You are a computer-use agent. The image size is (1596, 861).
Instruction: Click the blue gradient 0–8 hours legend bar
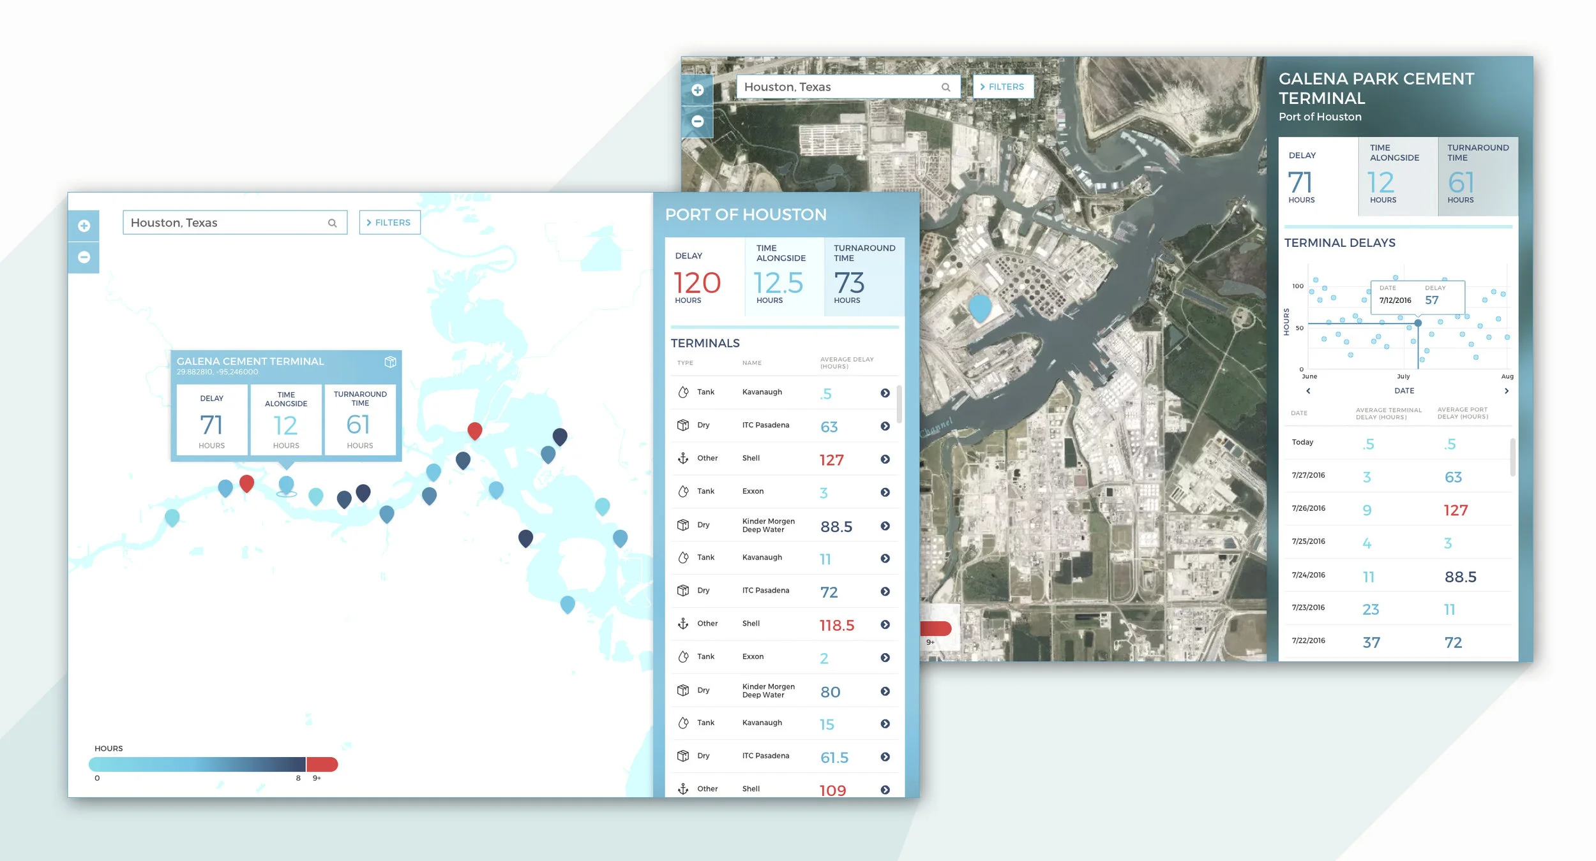click(197, 764)
